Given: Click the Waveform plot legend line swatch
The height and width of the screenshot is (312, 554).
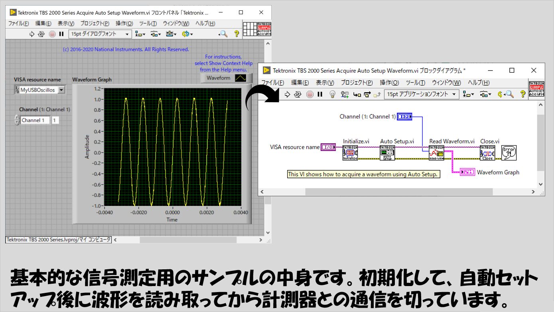Looking at the screenshot, I should click(x=241, y=78).
